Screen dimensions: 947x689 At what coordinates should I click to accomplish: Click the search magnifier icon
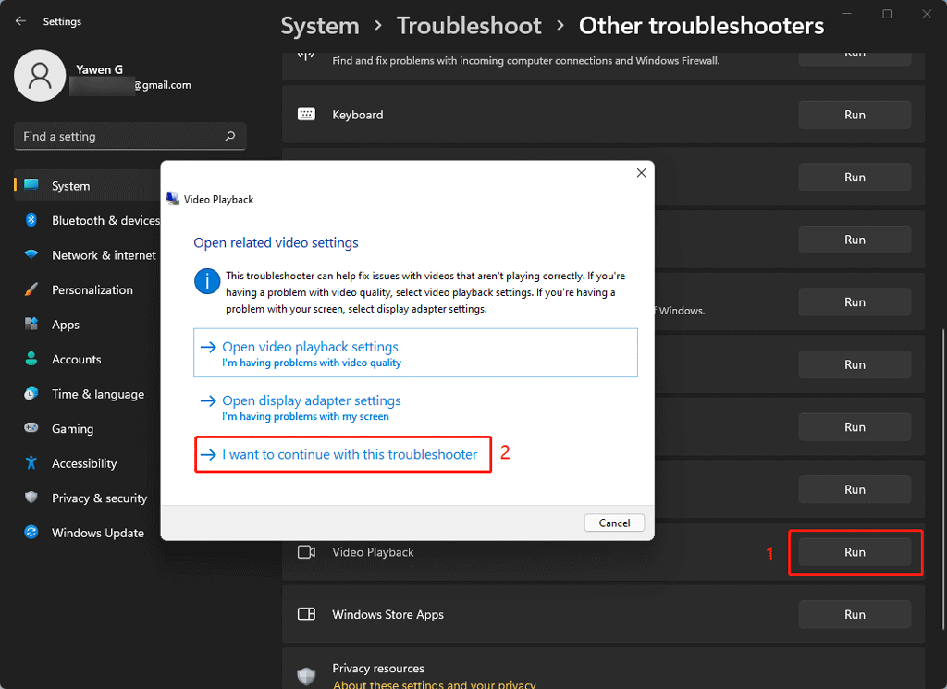click(x=230, y=136)
